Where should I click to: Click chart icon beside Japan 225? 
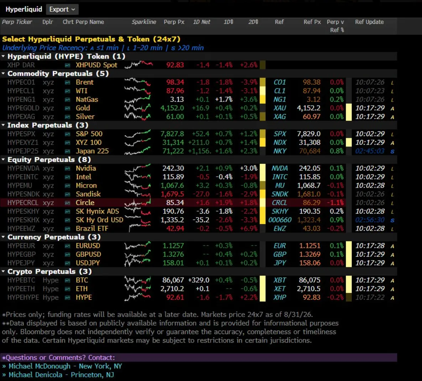[68, 151]
